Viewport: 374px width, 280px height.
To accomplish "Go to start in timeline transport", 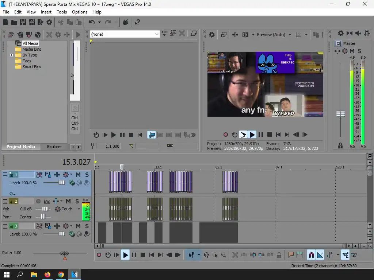I will (x=152, y=255).
